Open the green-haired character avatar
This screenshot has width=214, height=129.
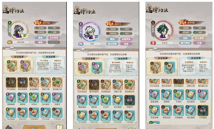click(x=164, y=30)
